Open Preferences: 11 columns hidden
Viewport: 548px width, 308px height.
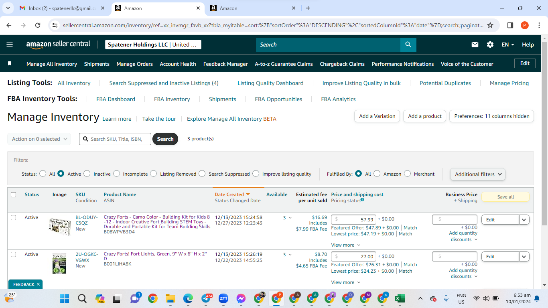point(492,116)
